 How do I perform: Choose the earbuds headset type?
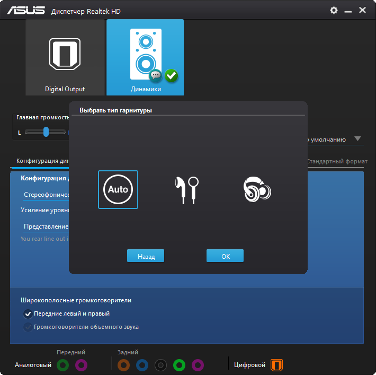click(x=187, y=190)
